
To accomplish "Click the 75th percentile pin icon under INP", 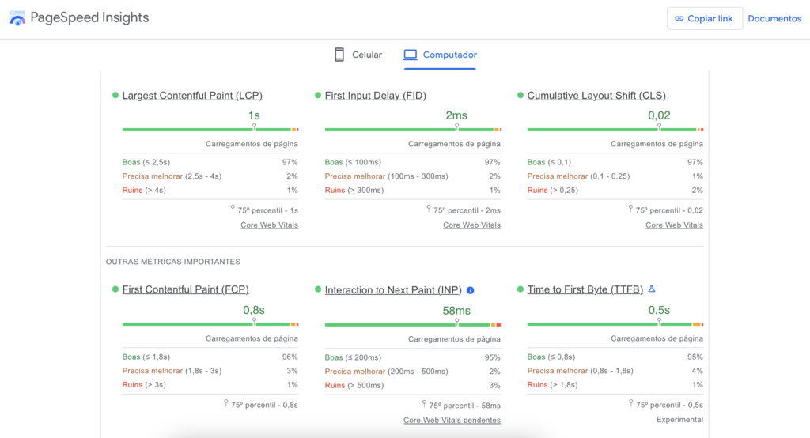I will point(424,404).
